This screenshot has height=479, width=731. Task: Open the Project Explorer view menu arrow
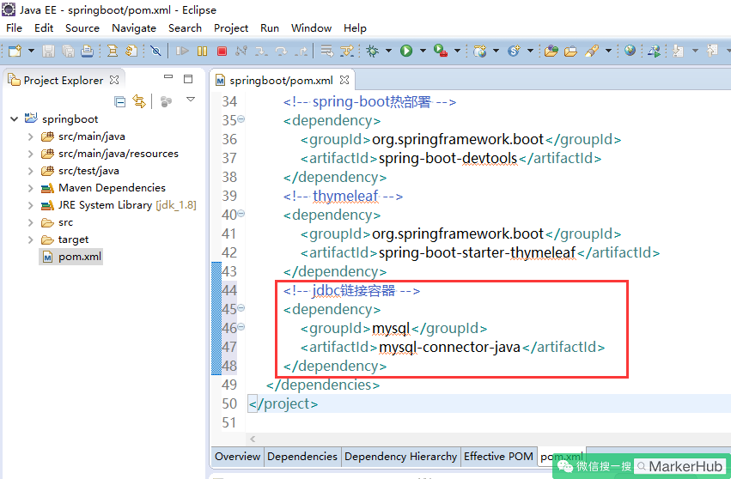[191, 100]
